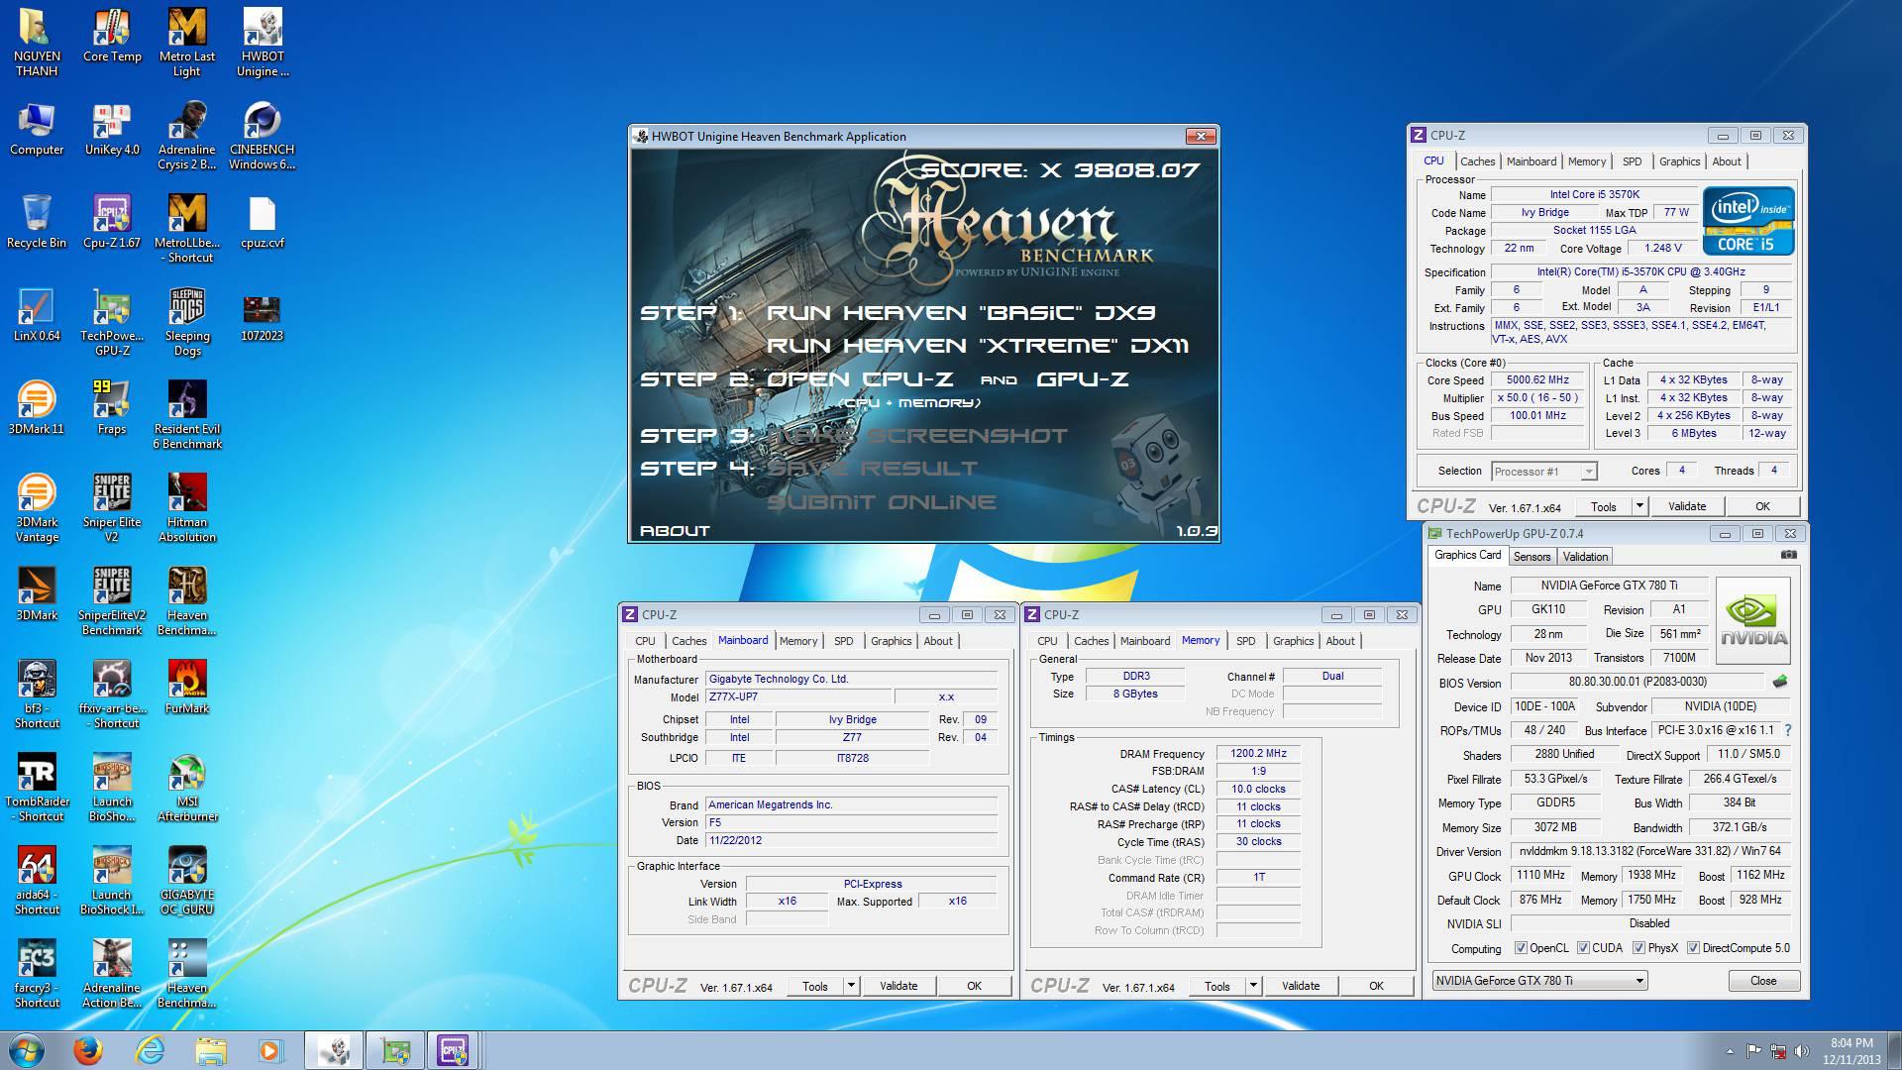The image size is (1902, 1070).
Task: Click Validate in CPU-Z CPU window
Action: click(x=1686, y=505)
